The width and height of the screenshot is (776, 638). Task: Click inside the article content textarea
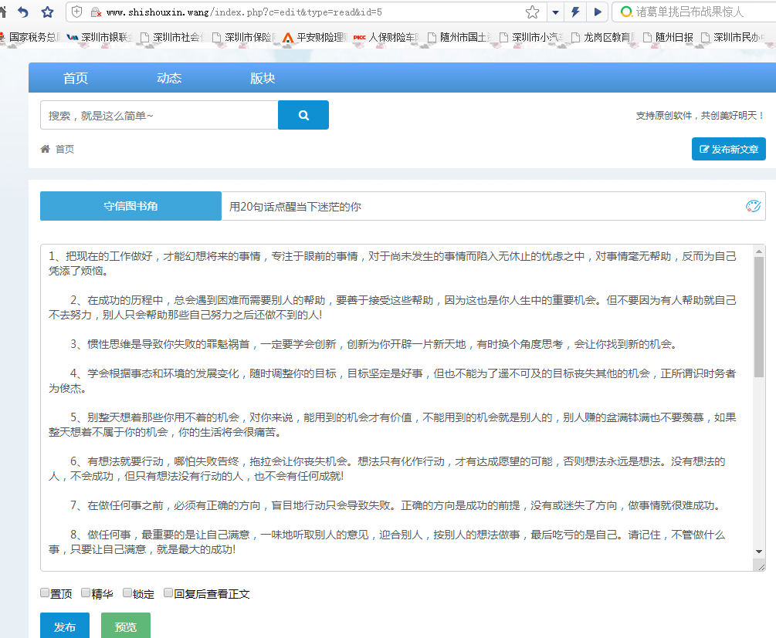396,407
